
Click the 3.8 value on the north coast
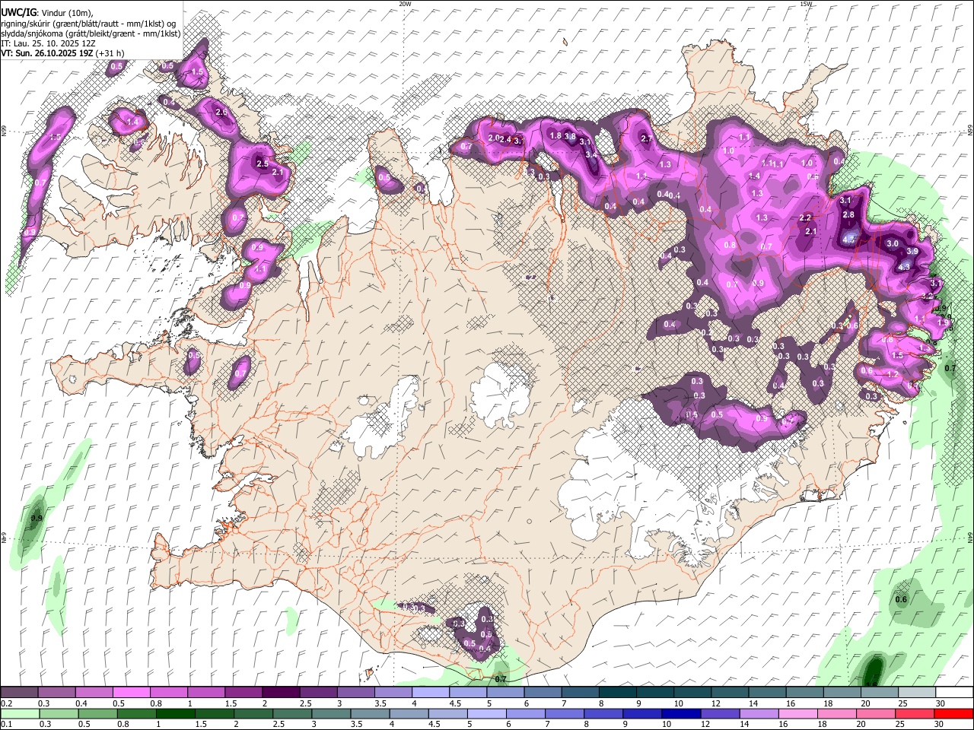point(570,135)
